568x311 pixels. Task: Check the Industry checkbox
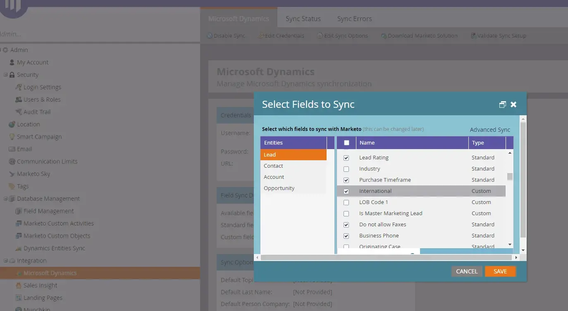coord(346,169)
